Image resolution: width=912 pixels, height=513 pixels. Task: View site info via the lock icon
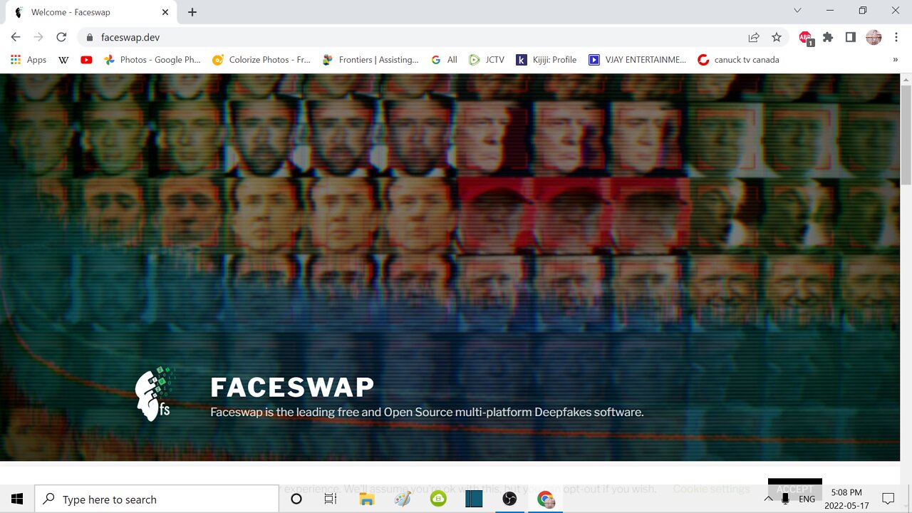tap(90, 37)
